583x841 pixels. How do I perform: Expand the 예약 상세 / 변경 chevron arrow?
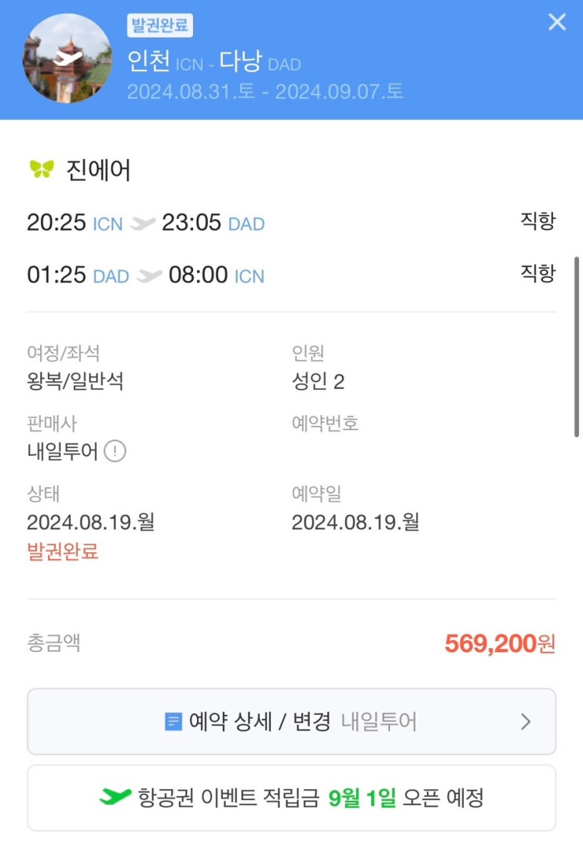tap(526, 722)
